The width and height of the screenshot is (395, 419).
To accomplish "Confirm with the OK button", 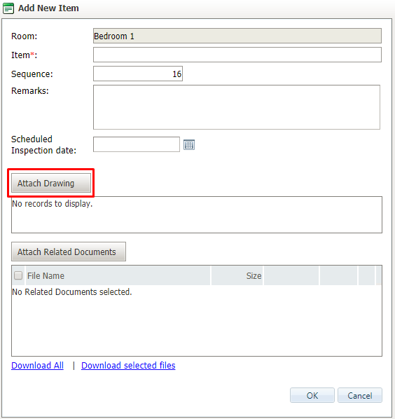I will [x=312, y=395].
